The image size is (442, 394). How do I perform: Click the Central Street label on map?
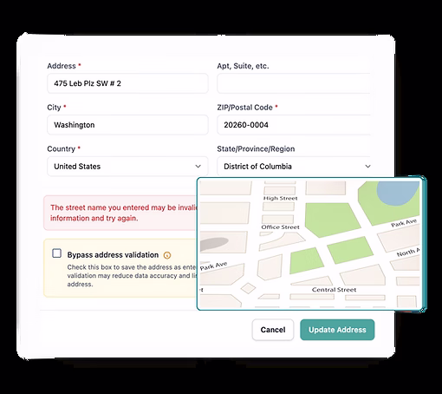pos(334,290)
